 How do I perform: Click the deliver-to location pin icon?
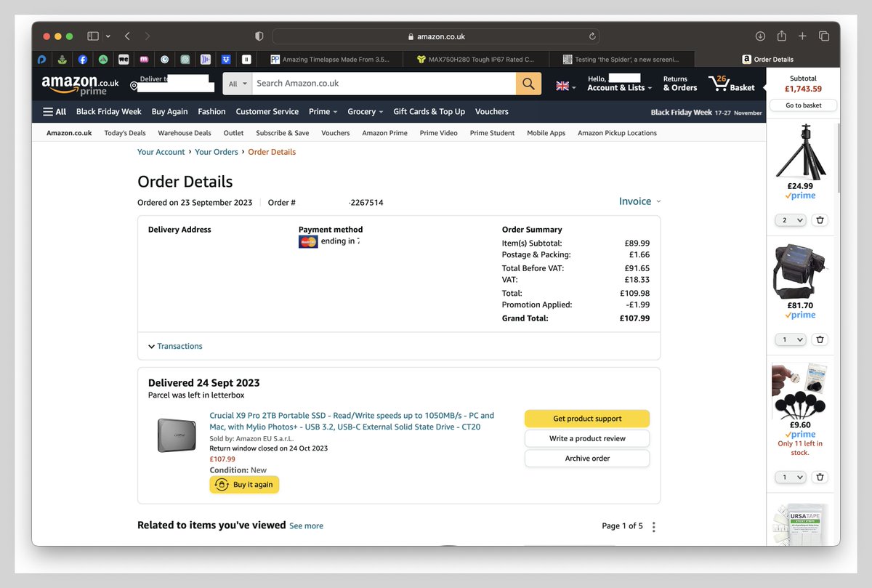point(134,86)
